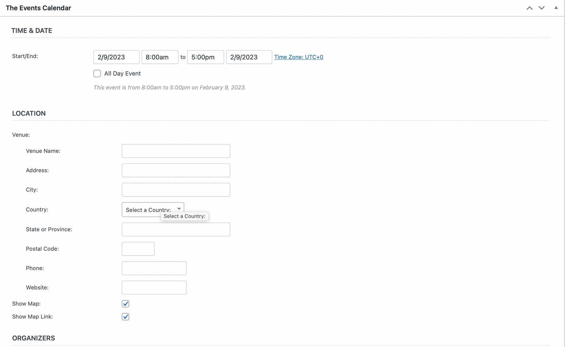Disable the Show Map Link checkbox
The image size is (565, 347).
point(126,317)
